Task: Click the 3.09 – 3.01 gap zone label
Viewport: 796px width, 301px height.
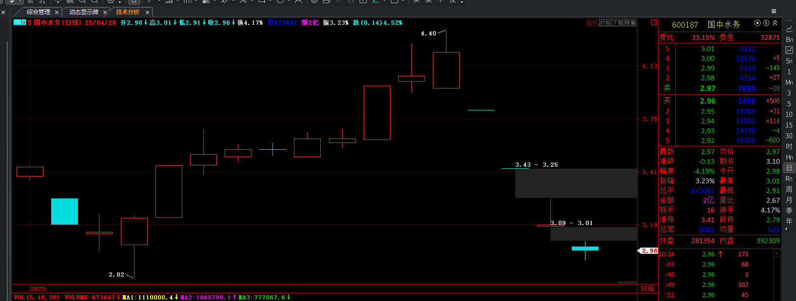Action: [x=572, y=223]
